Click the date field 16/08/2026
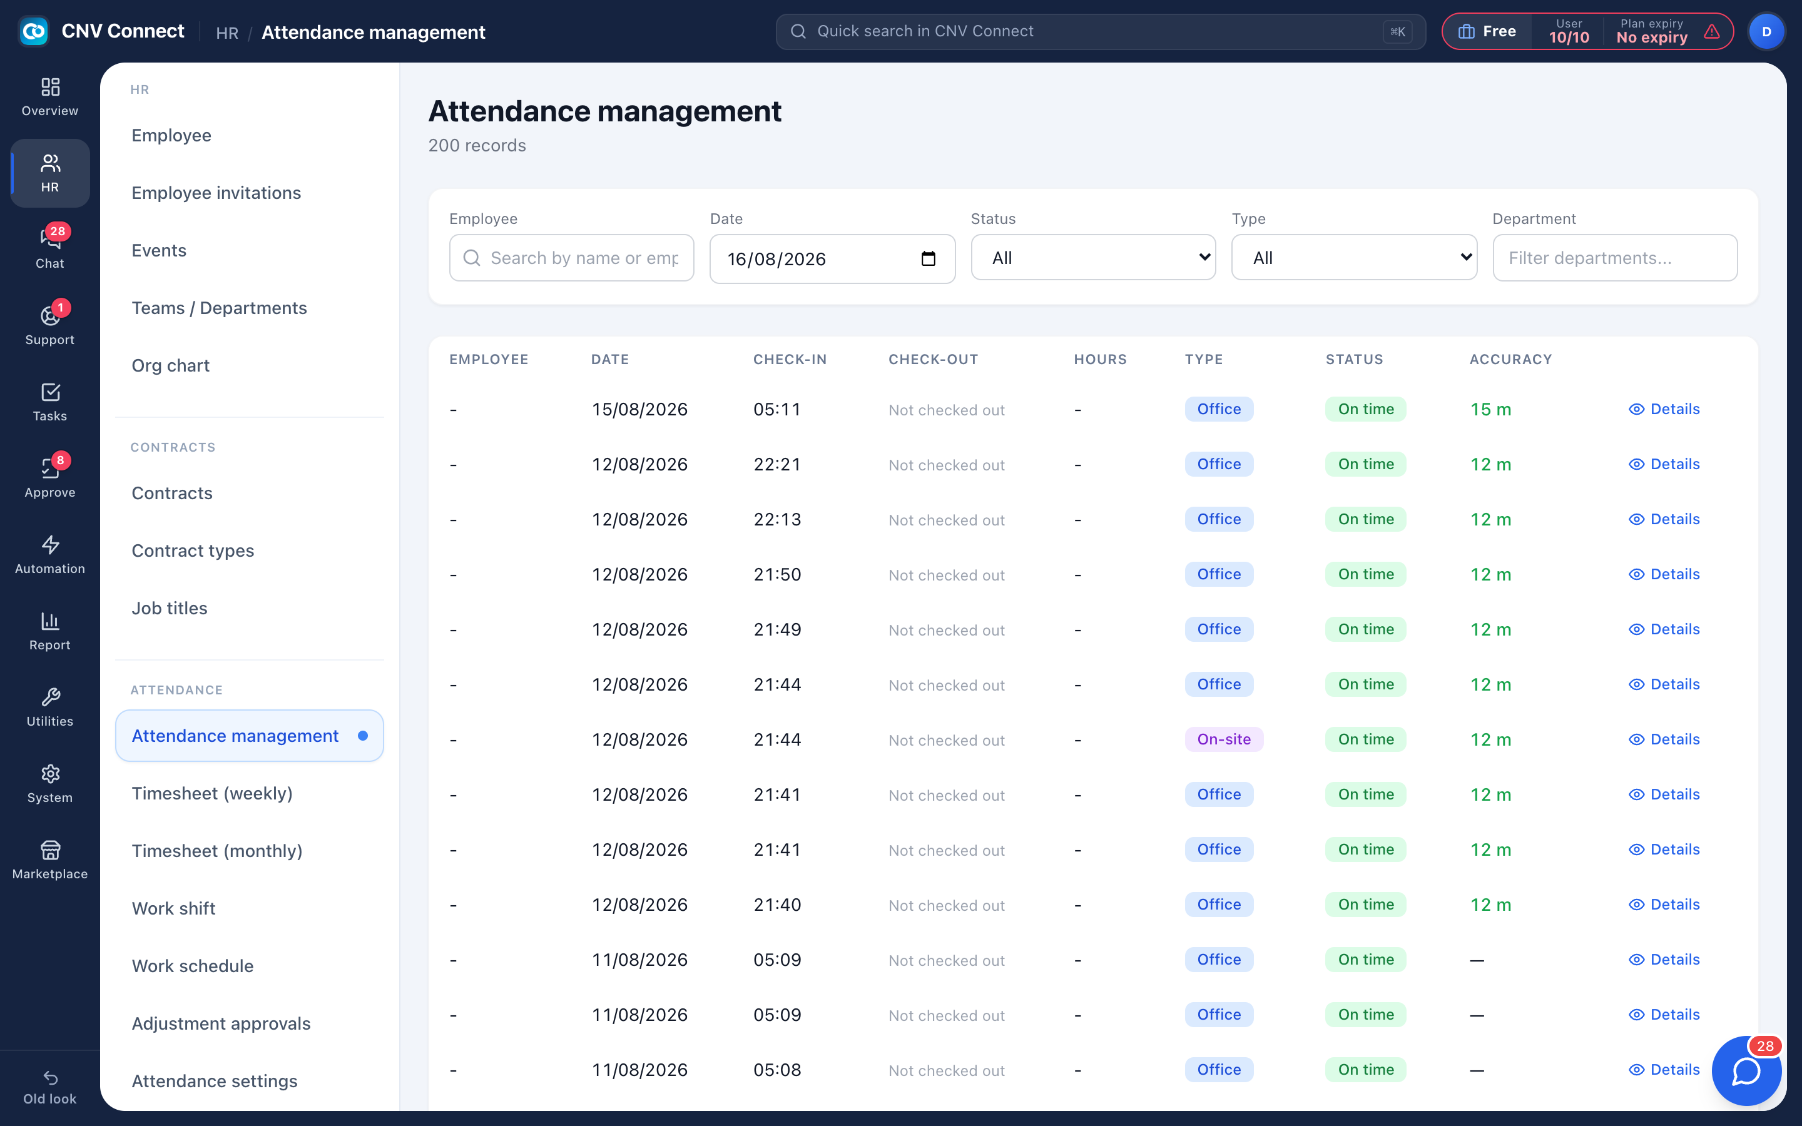 pos(832,258)
